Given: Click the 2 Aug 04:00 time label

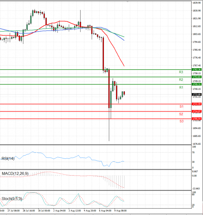Looking at the screenshot, I should point(59,211).
